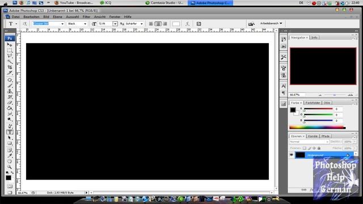Select the Healing Brush tool
Image resolution: width=363 pixels, height=204 pixels.
point(10,80)
